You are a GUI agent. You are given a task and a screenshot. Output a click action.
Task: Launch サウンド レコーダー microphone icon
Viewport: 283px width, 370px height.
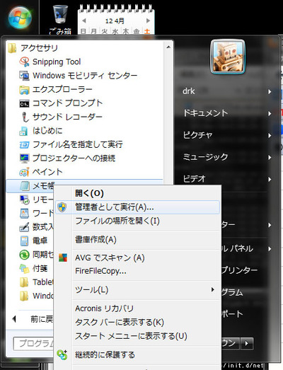(25, 117)
